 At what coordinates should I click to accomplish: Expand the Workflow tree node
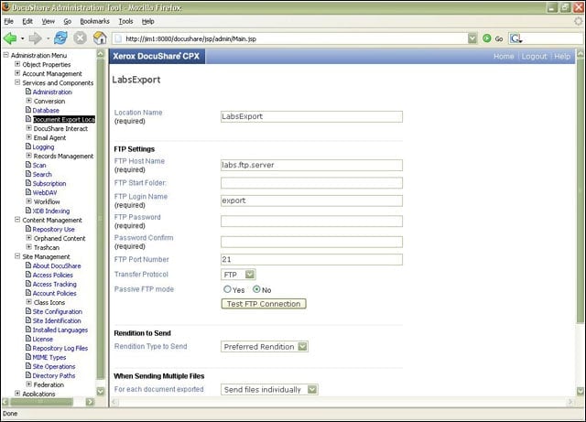tap(28, 201)
